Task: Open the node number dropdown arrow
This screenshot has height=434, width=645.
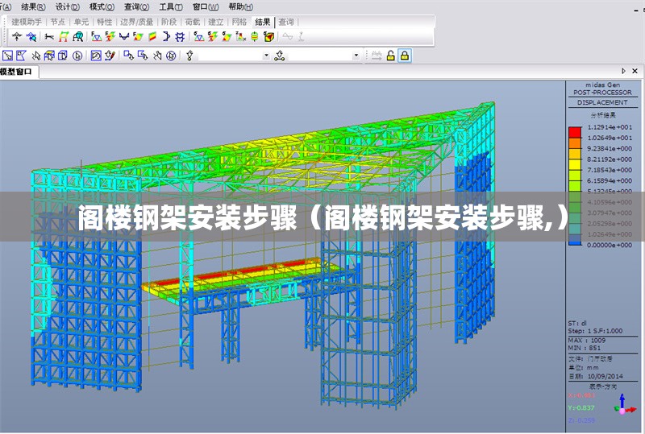Action: (266, 56)
